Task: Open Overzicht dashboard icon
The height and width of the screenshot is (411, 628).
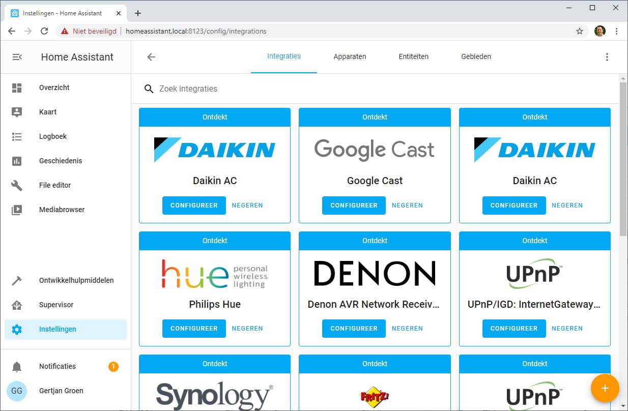Action: pos(17,87)
